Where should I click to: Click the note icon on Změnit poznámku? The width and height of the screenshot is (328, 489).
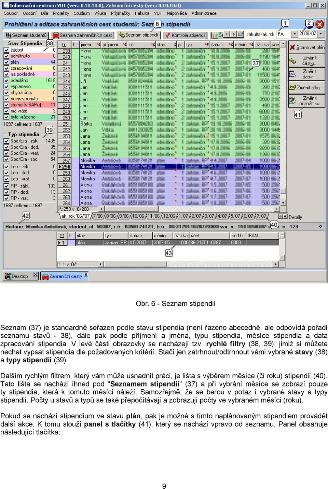(292, 101)
